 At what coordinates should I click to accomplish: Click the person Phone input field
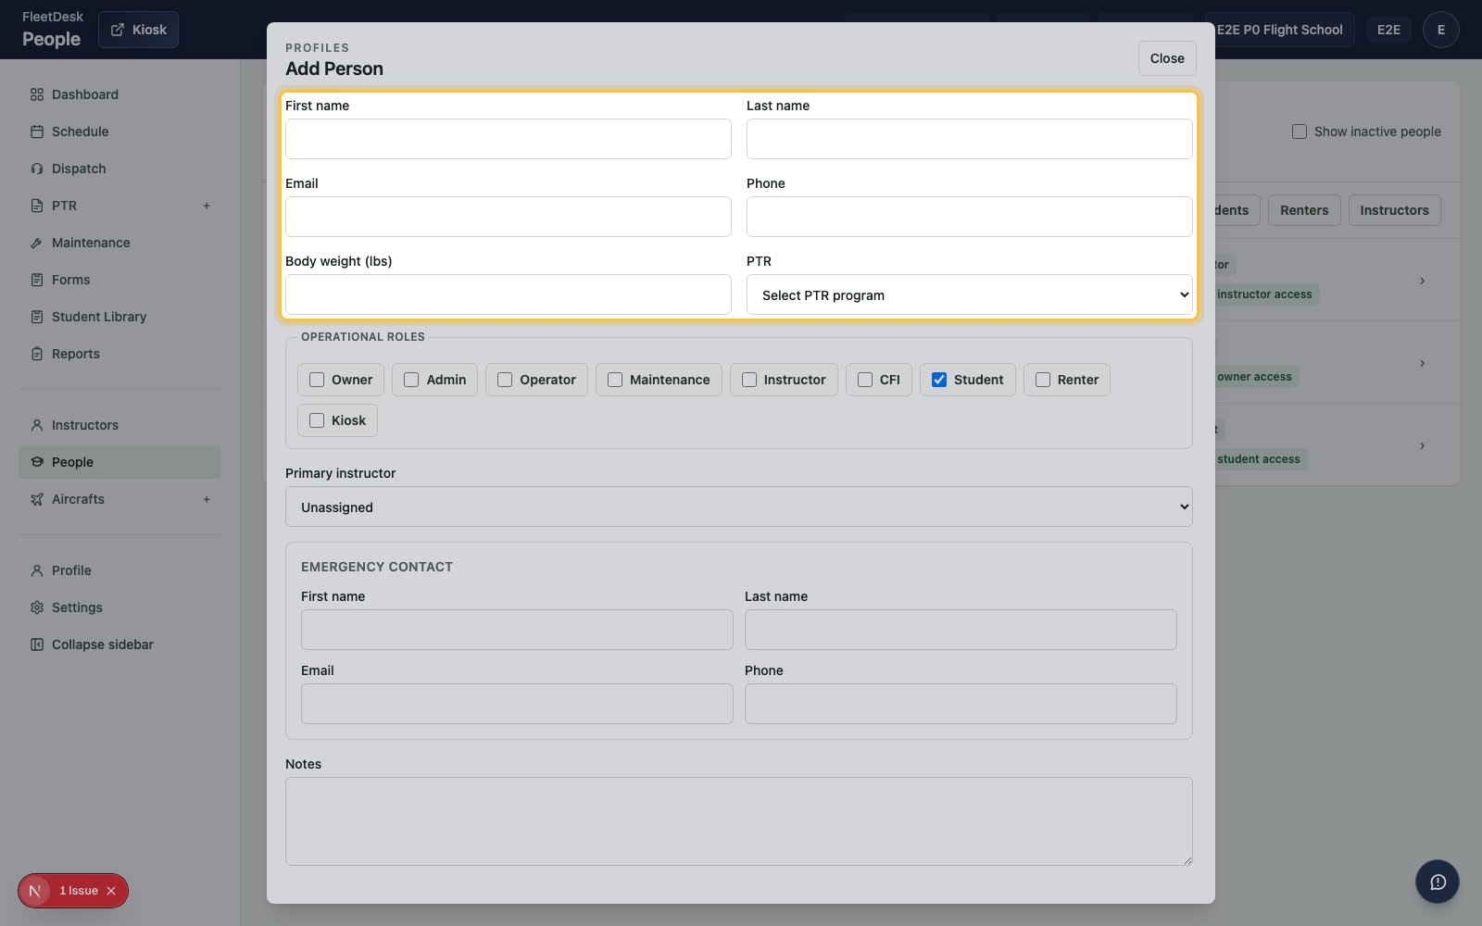(970, 217)
